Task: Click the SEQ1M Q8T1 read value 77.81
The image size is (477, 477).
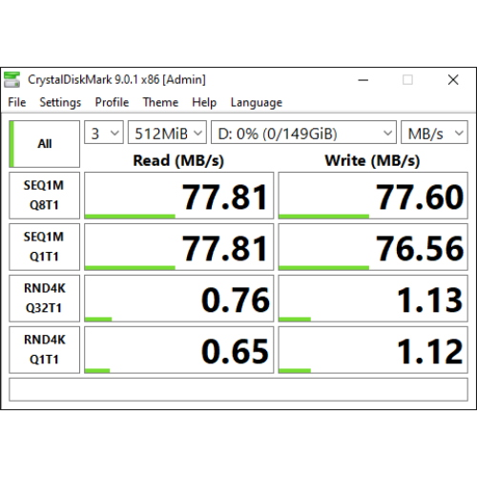Action: 178,196
